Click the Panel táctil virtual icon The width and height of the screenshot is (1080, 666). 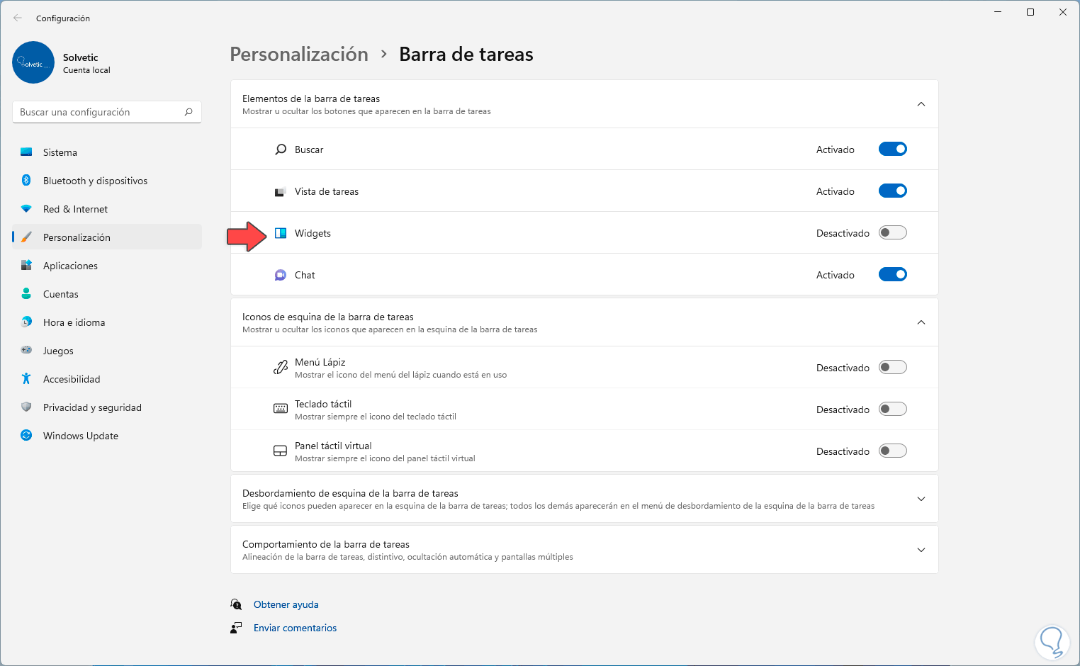tap(281, 451)
